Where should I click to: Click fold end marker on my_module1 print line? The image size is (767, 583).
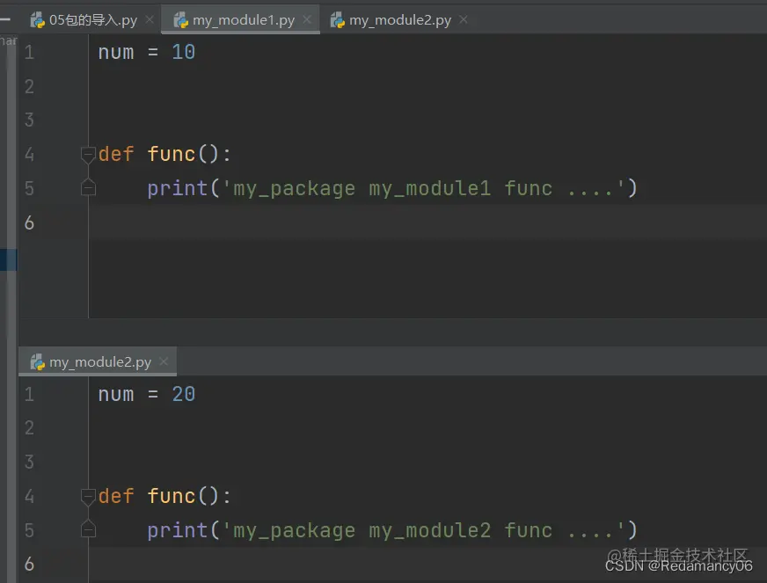pyautogui.click(x=88, y=188)
